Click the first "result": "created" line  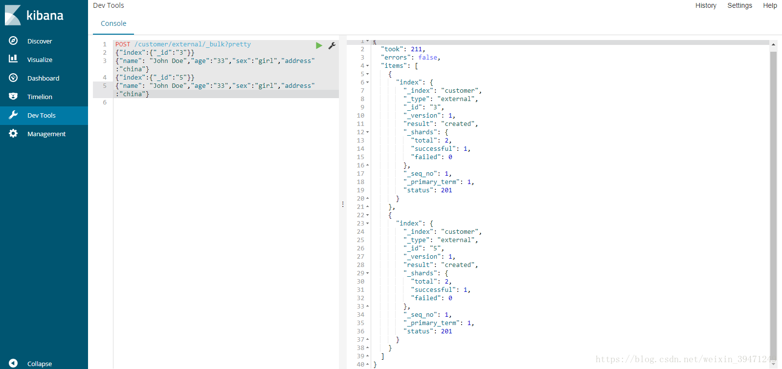tap(441, 124)
